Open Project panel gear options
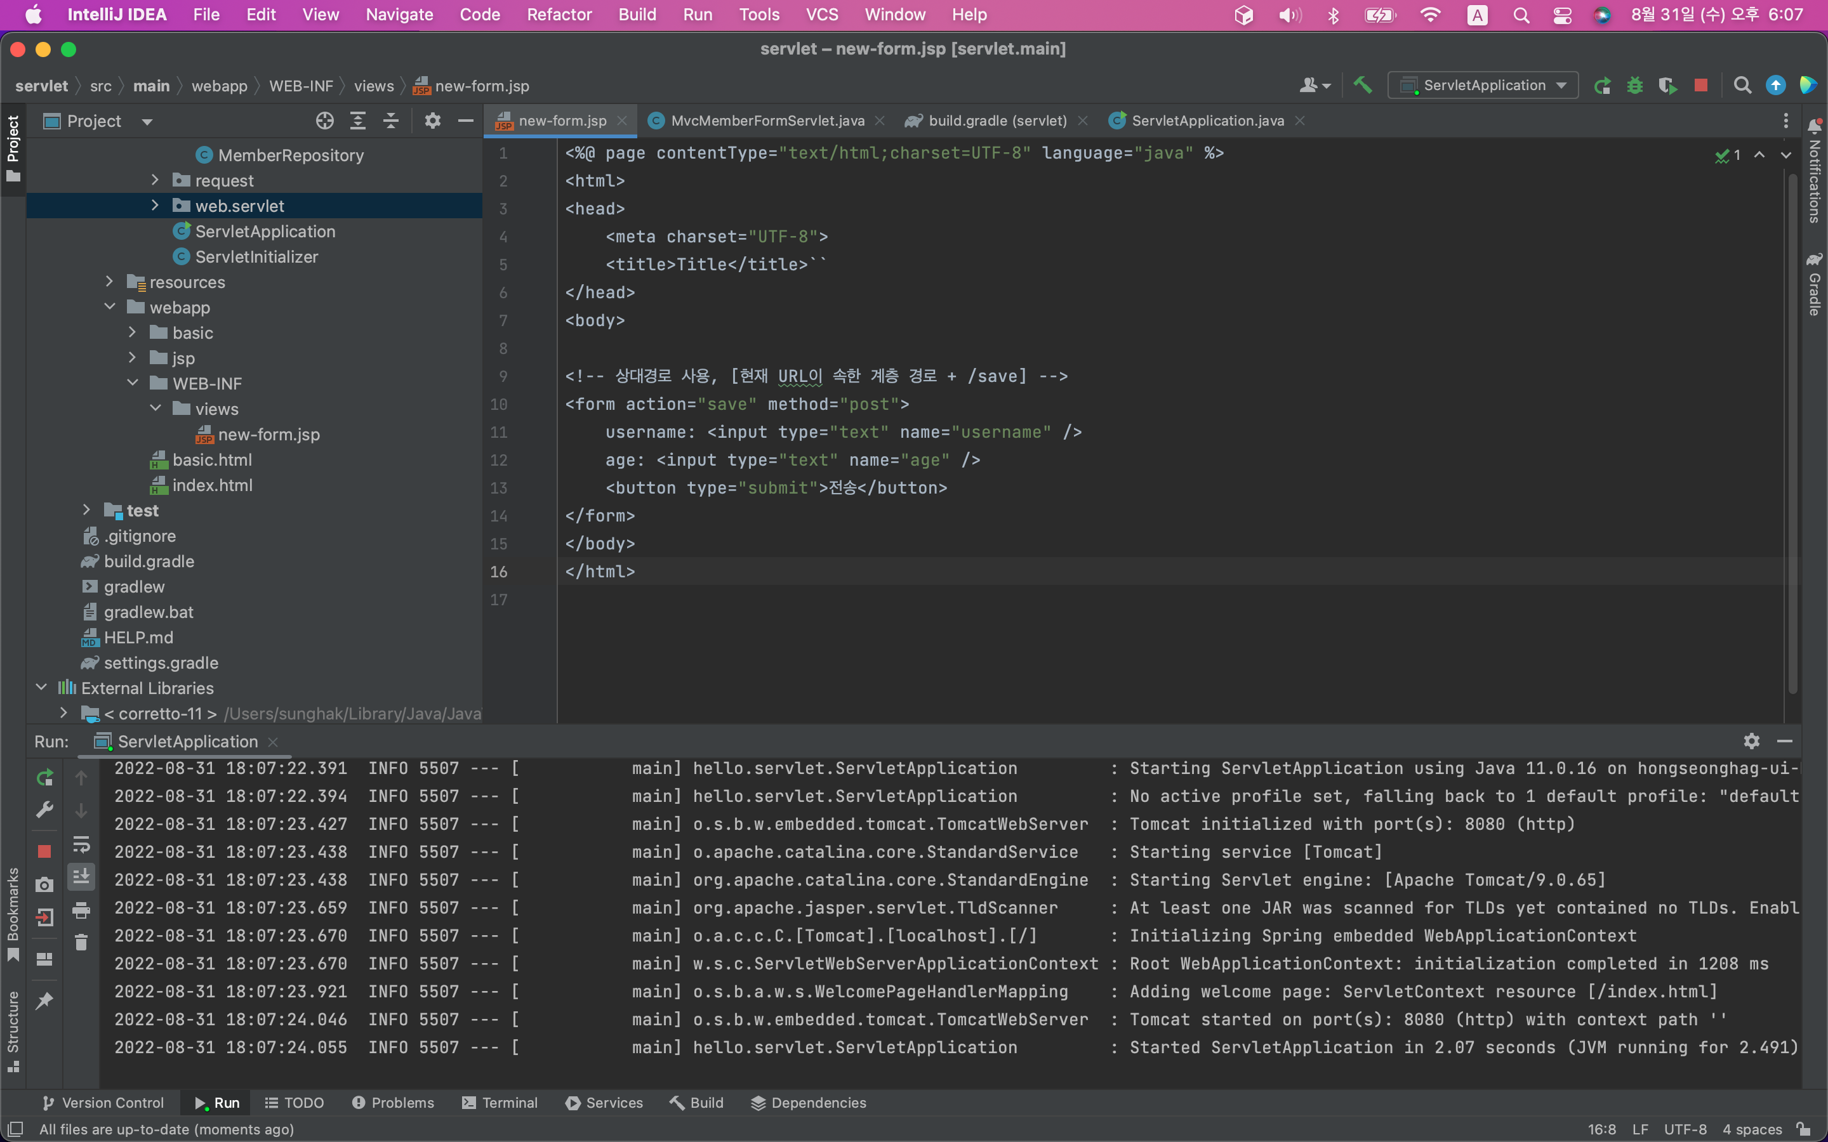 [432, 121]
